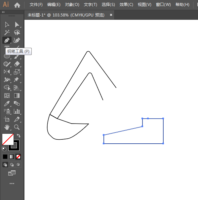Screen dimensions: 198x200
Task: Choose the Width/Warp tool
Action: [x=7, y=80]
